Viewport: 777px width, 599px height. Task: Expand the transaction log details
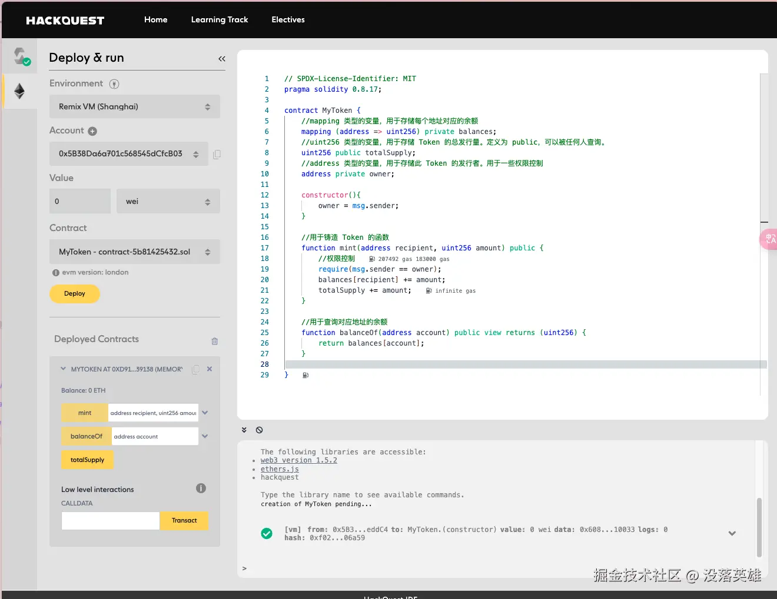click(732, 533)
